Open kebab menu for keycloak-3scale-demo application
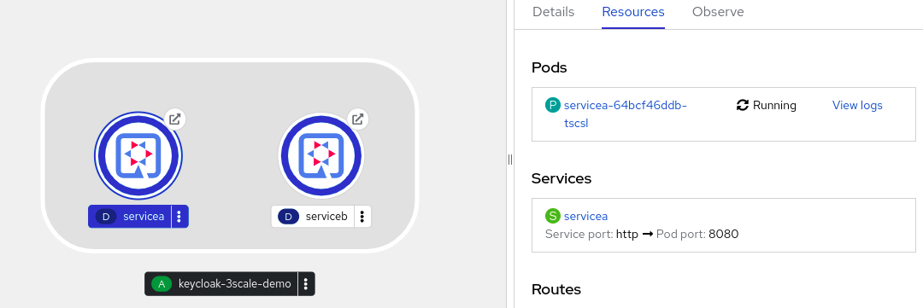Screen dimensions: 923x308 306,284
